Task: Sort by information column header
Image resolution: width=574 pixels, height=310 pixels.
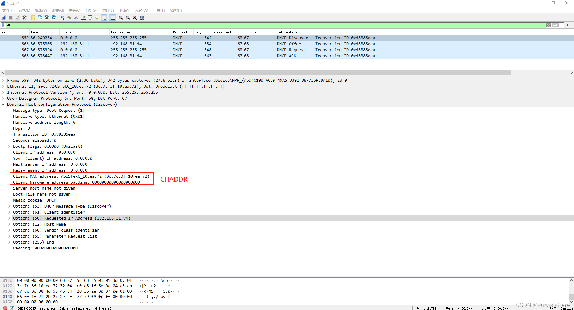Action: point(425,32)
